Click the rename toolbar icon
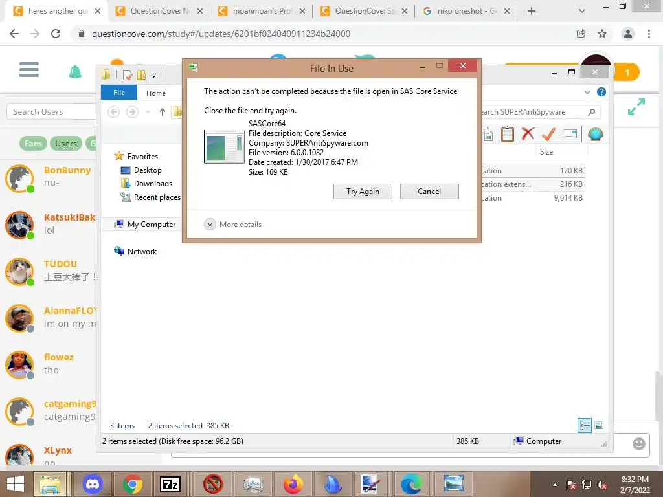Viewport: 663px width, 497px height. point(570,135)
